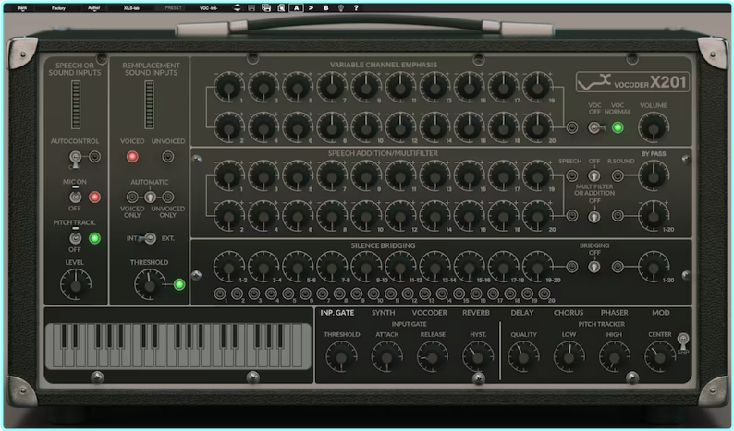
Task: Open the Factory bank selector
Action: pos(58,8)
